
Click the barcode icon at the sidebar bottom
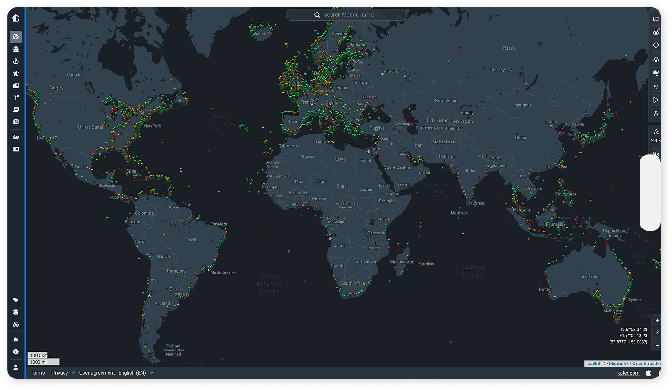15,149
